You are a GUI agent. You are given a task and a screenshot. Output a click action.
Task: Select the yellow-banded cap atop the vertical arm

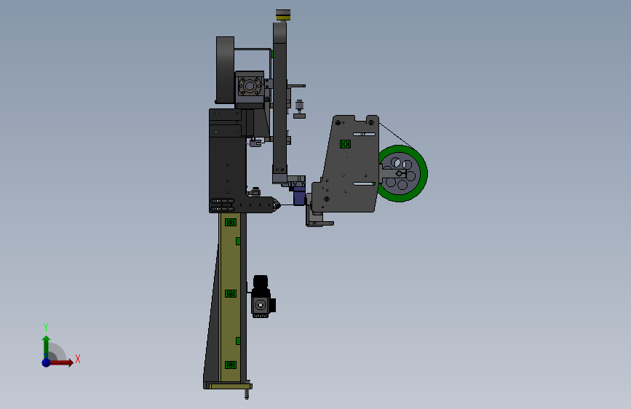[x=283, y=15]
